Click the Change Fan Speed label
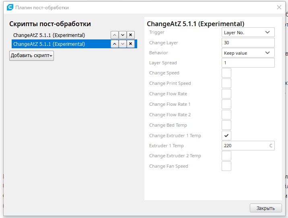 [x=169, y=166]
